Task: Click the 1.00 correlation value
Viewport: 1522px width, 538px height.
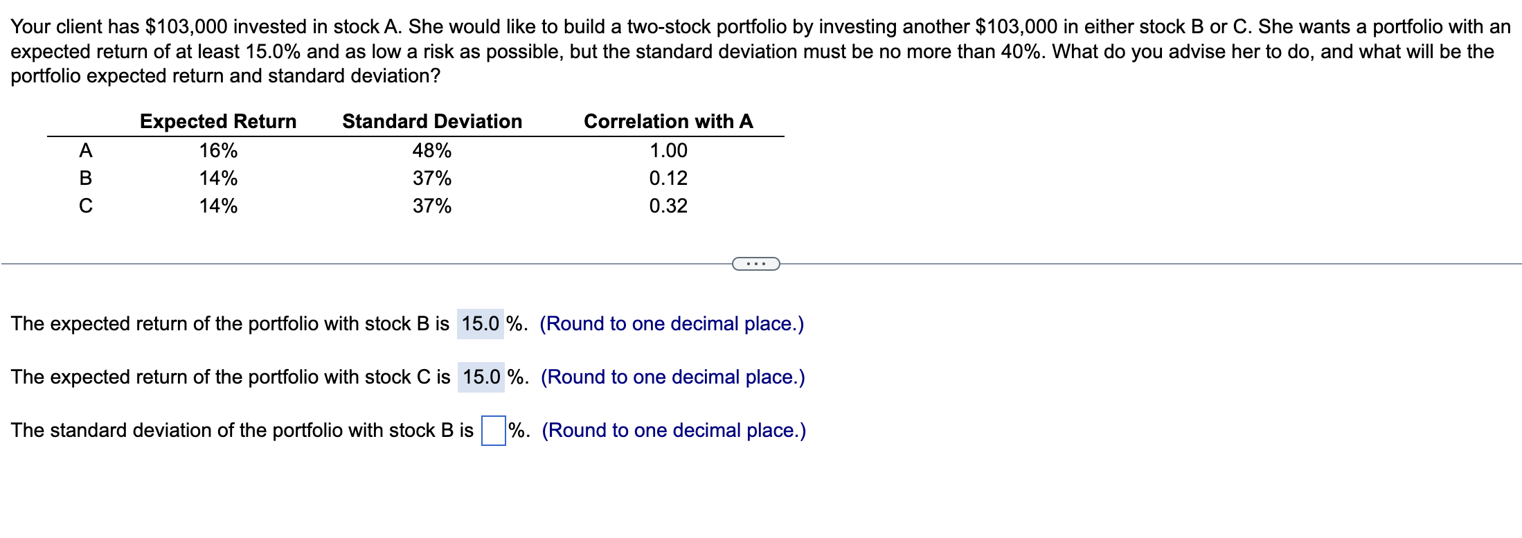Action: (668, 150)
